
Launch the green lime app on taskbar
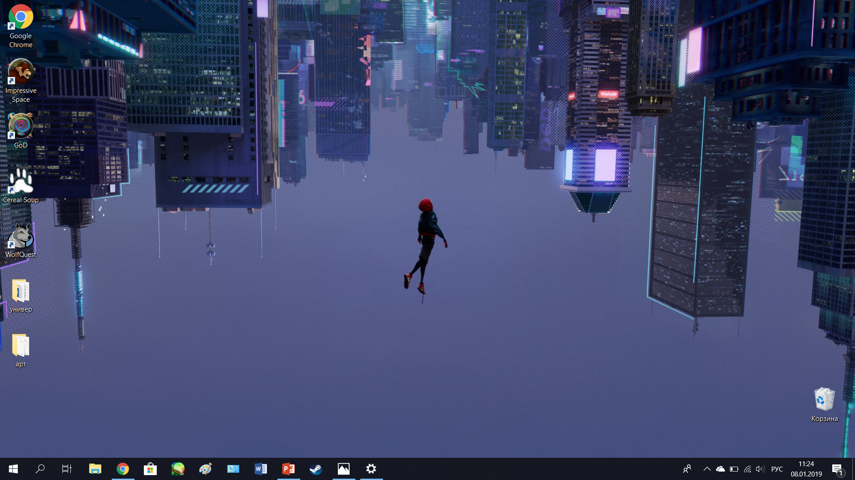click(x=178, y=469)
